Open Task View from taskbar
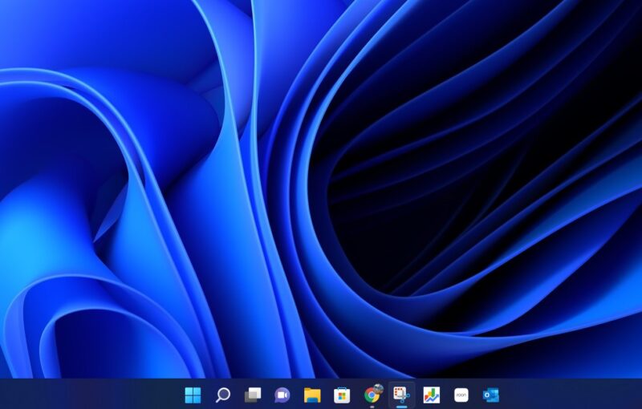The width and height of the screenshot is (642, 409). click(x=253, y=395)
